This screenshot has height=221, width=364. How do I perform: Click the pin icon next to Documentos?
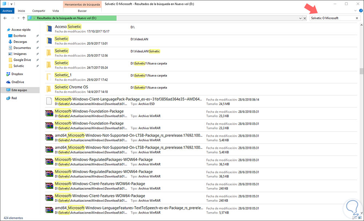37,48
